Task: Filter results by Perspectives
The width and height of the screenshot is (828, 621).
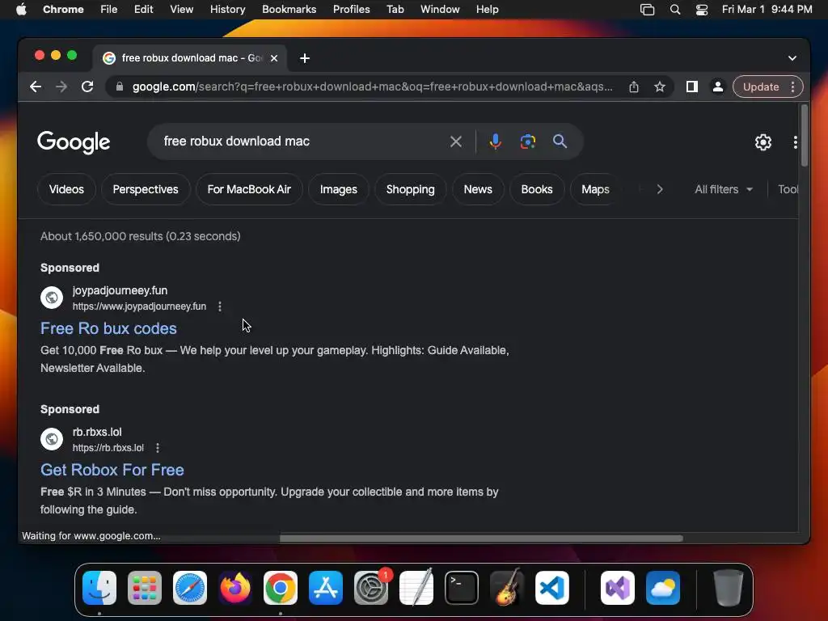Action: coord(146,189)
